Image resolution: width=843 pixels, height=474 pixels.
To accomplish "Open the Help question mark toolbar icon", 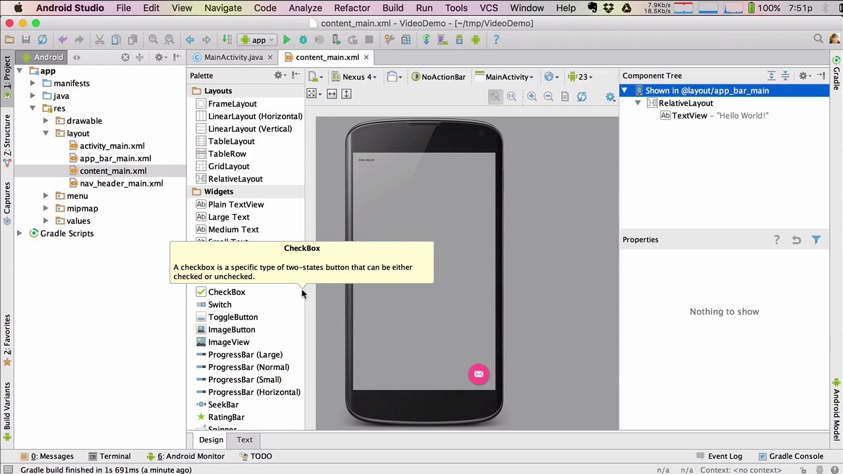I will tap(496, 40).
